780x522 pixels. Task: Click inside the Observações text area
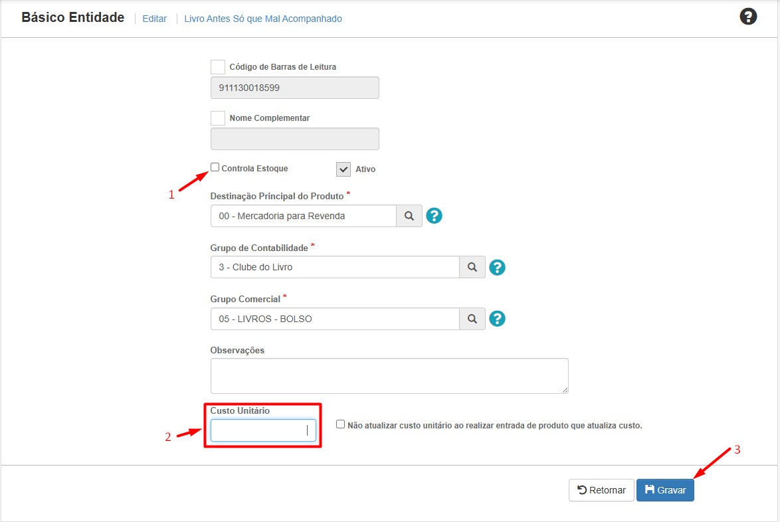click(389, 376)
